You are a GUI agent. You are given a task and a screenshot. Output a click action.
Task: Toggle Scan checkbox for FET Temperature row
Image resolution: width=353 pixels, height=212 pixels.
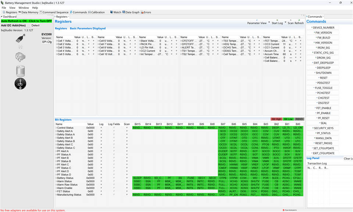[x=300, y=41]
